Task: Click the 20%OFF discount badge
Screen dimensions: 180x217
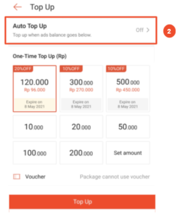Action: [23, 69]
